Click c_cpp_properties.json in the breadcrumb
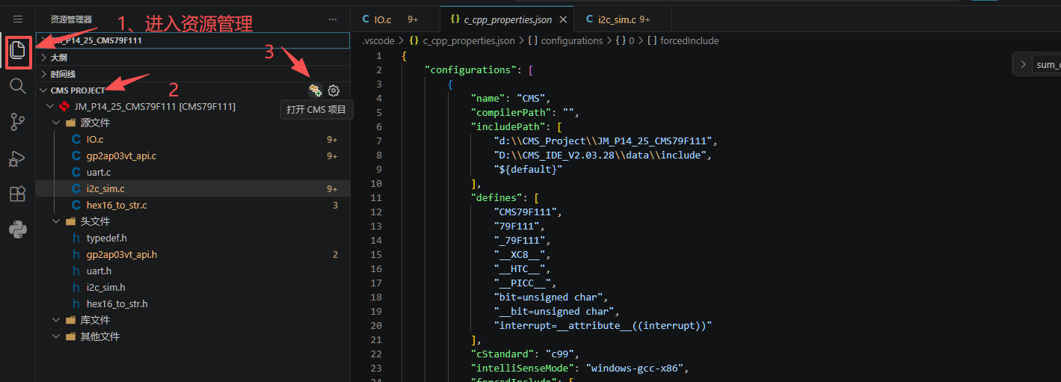The width and height of the screenshot is (1061, 382). coord(469,41)
